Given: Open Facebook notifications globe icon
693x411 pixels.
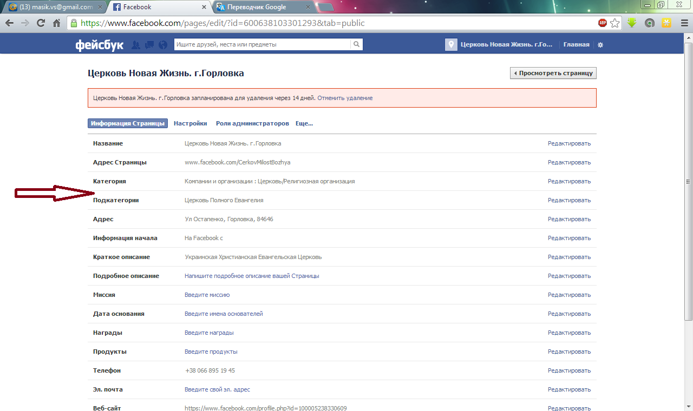Looking at the screenshot, I should [163, 45].
